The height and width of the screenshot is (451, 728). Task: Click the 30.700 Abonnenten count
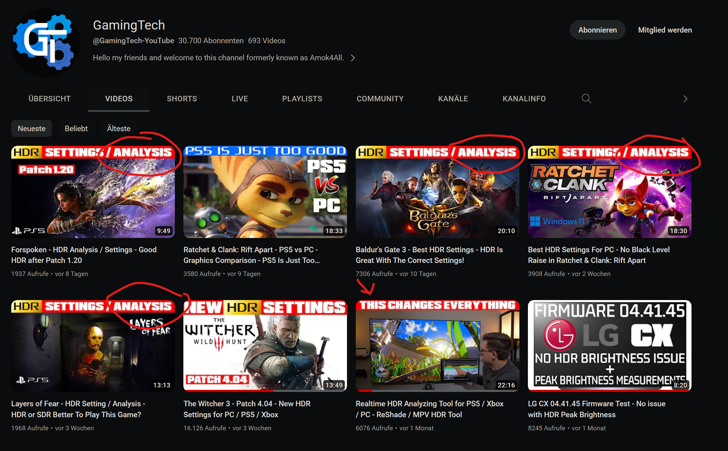[x=211, y=40]
